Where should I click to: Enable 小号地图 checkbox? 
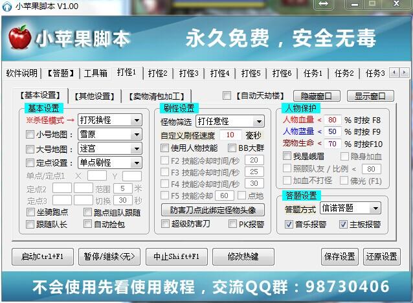click(x=30, y=135)
